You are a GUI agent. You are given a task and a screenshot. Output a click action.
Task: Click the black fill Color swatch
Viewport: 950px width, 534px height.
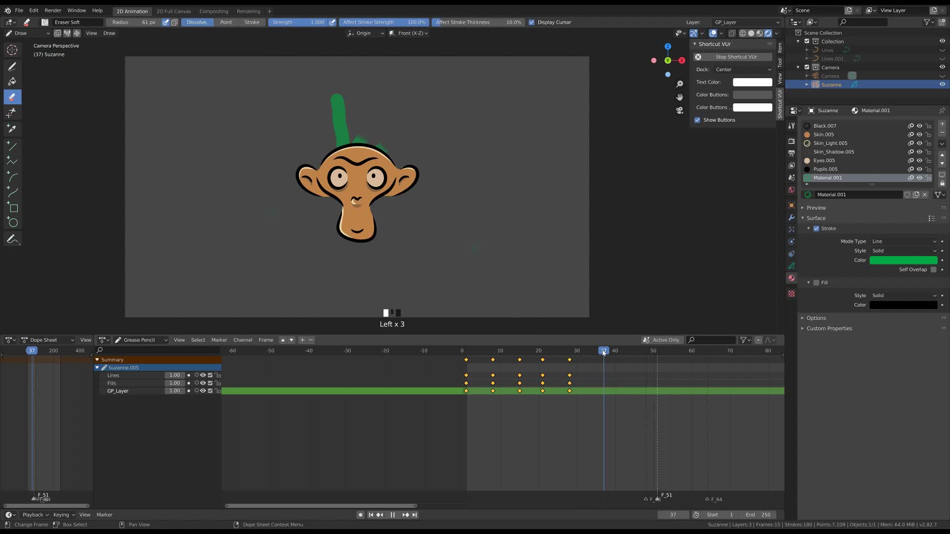click(x=903, y=305)
